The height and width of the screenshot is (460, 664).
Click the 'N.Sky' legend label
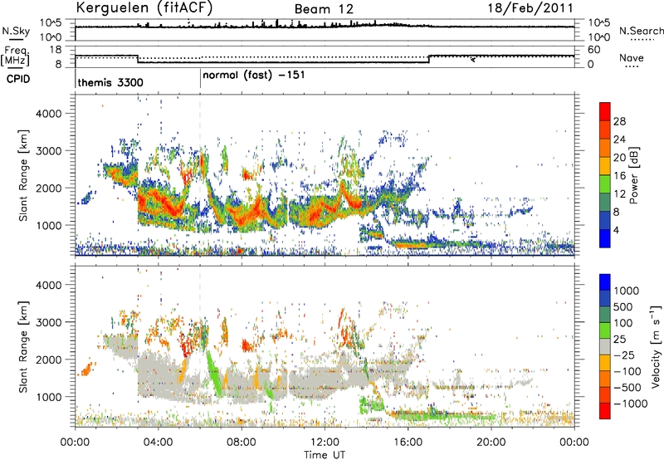[16, 31]
